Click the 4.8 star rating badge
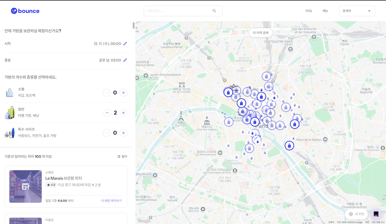The height and width of the screenshot is (224, 386). (51, 185)
